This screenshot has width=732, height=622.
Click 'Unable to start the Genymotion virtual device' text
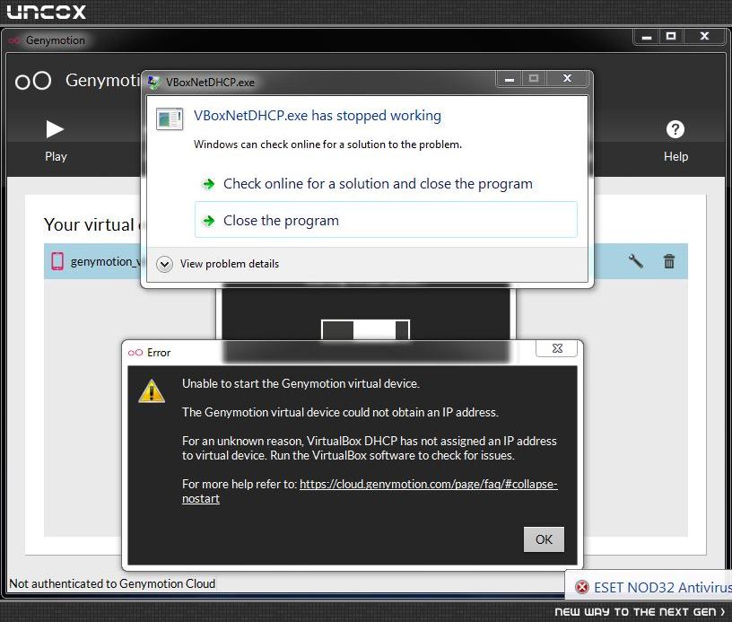pyautogui.click(x=301, y=384)
